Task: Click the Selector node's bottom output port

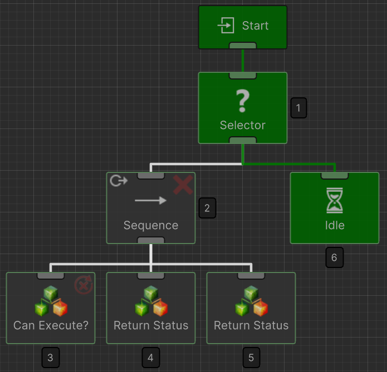Action: [243, 140]
